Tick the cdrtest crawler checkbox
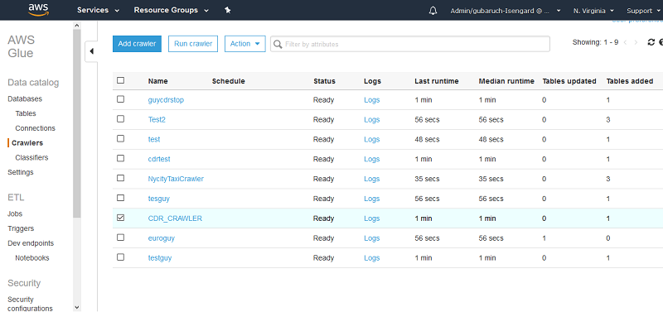The image size is (663, 312). [x=120, y=158]
